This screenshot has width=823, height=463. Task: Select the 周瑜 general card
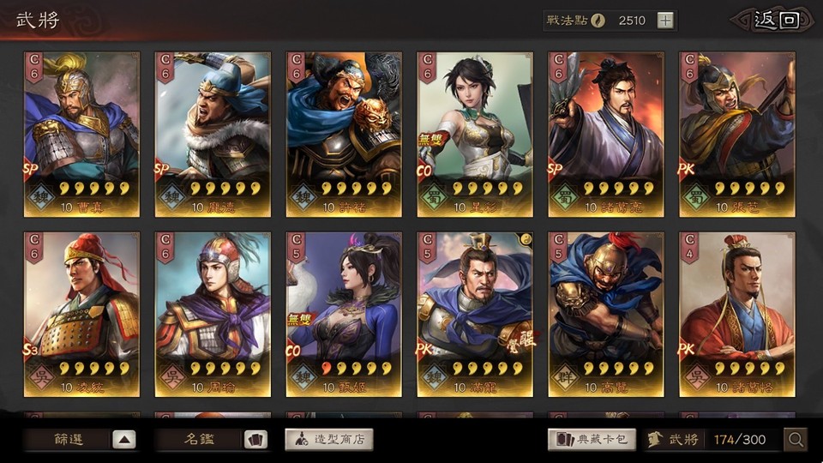(213, 315)
